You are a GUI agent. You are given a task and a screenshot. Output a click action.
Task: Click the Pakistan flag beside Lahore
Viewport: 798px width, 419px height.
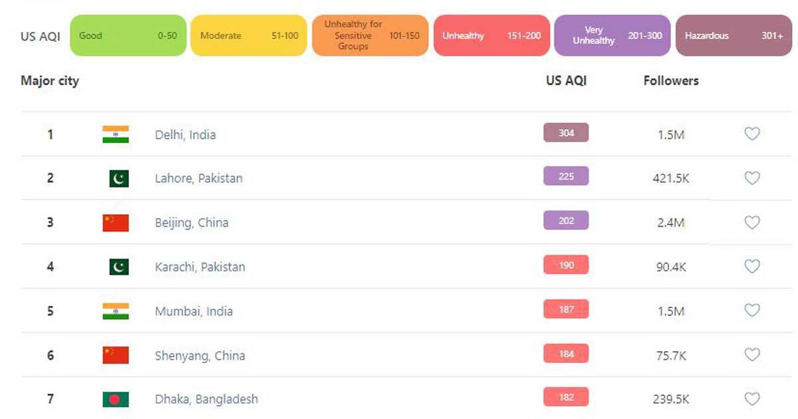click(x=119, y=178)
